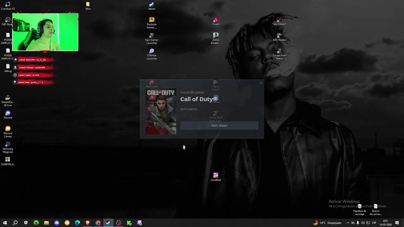Open the network tray icon

pos(368,223)
